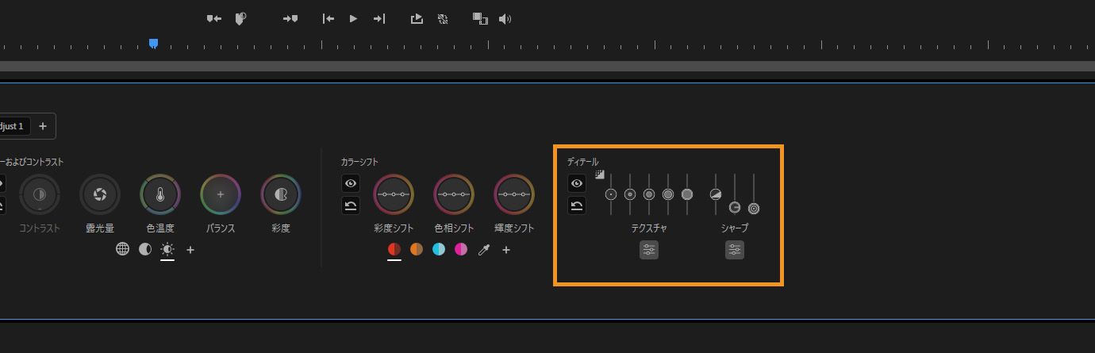1095x353 pixels.
Task: Open テクスチャ settings button
Action: (x=649, y=251)
